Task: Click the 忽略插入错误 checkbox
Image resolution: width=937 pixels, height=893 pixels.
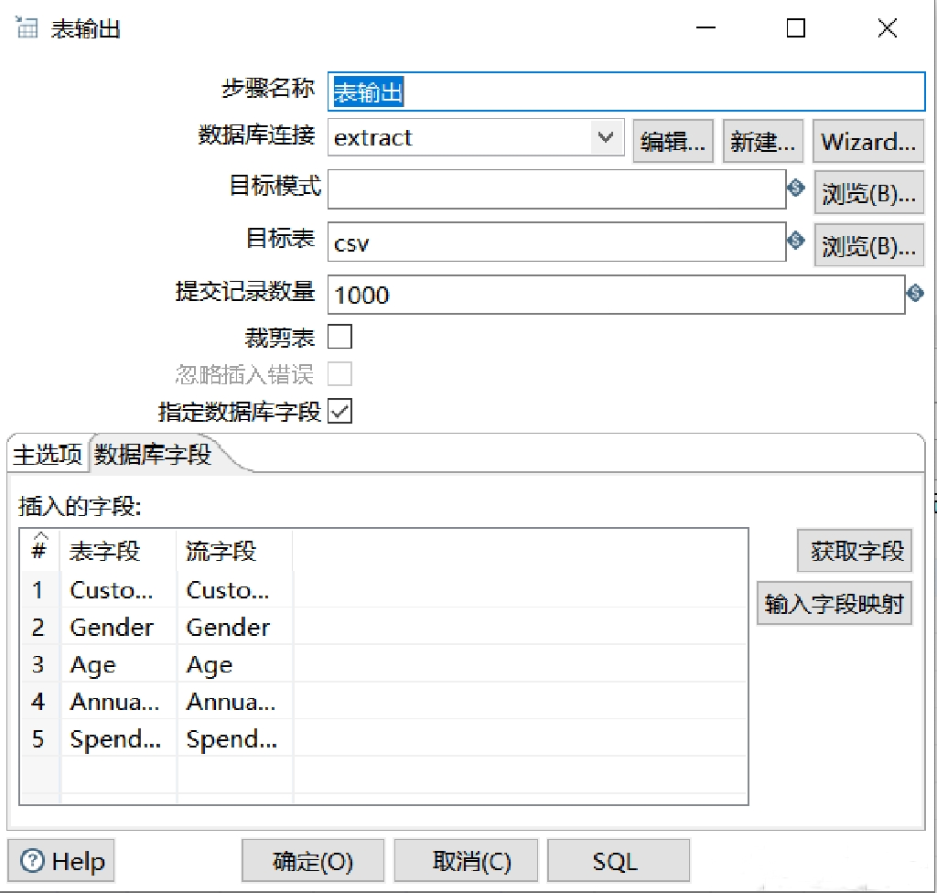Action: 339,374
